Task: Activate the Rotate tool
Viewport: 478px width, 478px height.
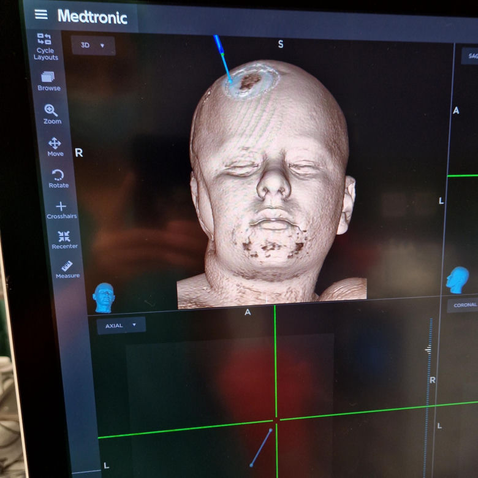Action: coord(58,179)
